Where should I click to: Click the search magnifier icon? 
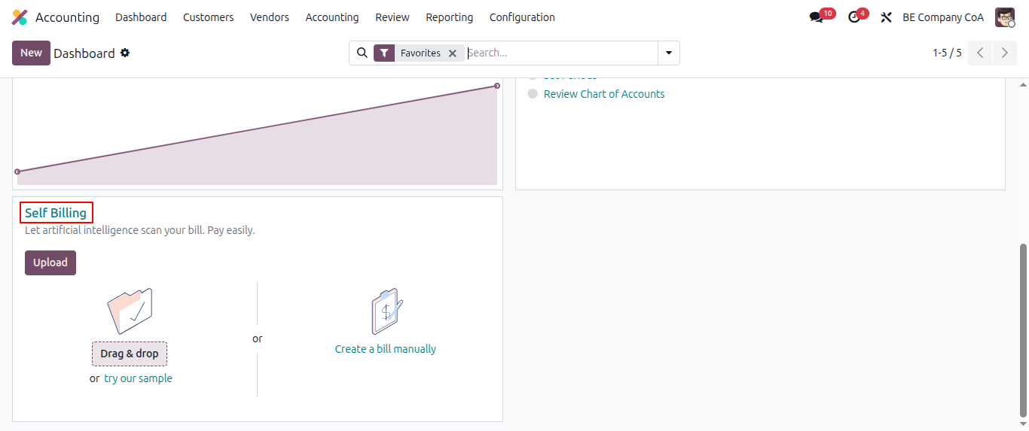point(362,53)
